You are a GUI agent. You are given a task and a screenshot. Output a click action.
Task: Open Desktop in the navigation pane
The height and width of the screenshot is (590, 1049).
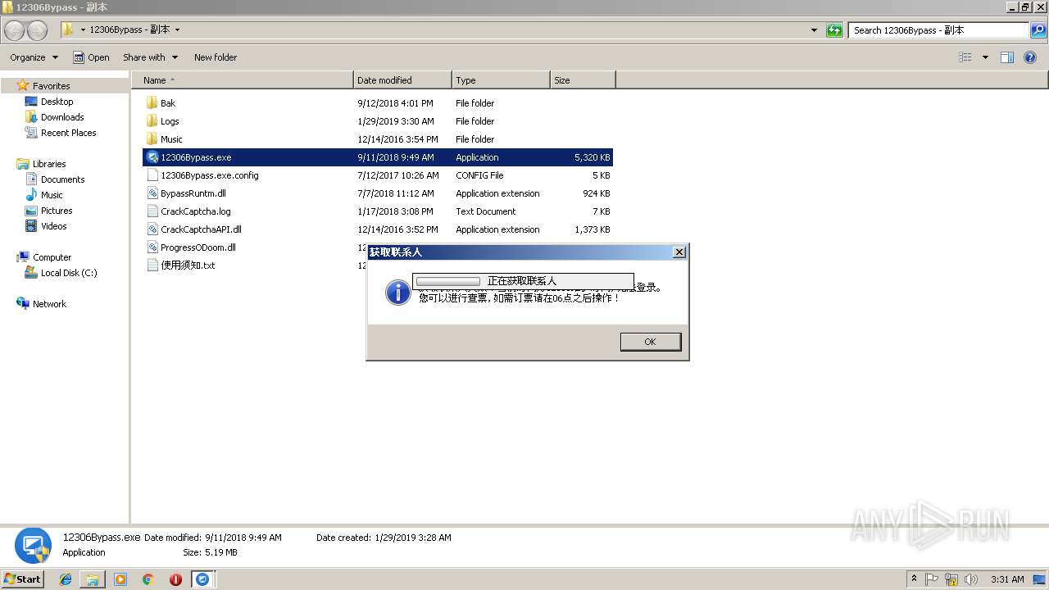57,102
